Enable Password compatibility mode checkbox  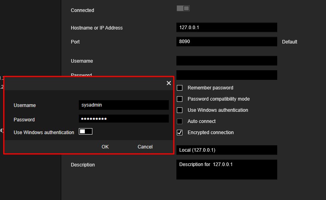180,99
